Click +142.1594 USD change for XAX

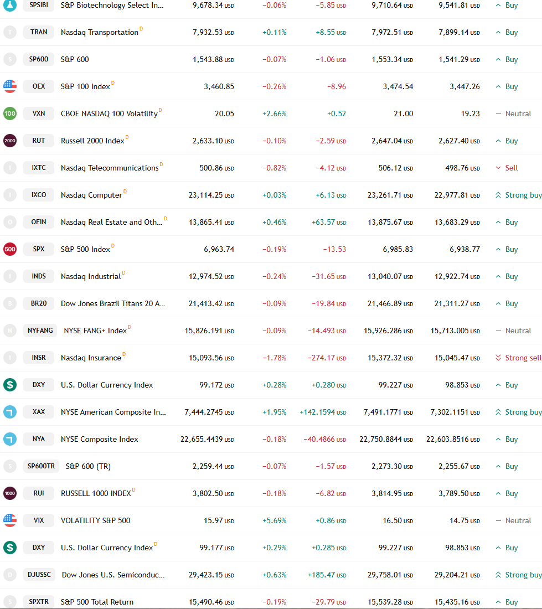[323, 412]
